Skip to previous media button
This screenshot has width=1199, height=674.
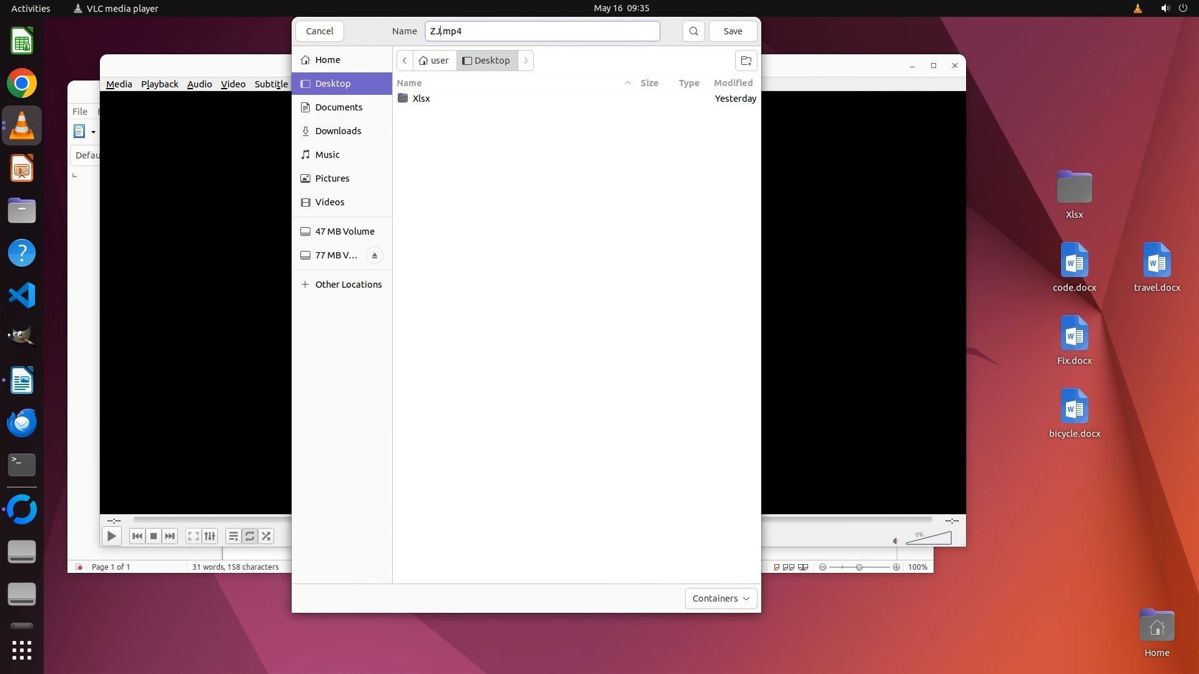coord(137,536)
